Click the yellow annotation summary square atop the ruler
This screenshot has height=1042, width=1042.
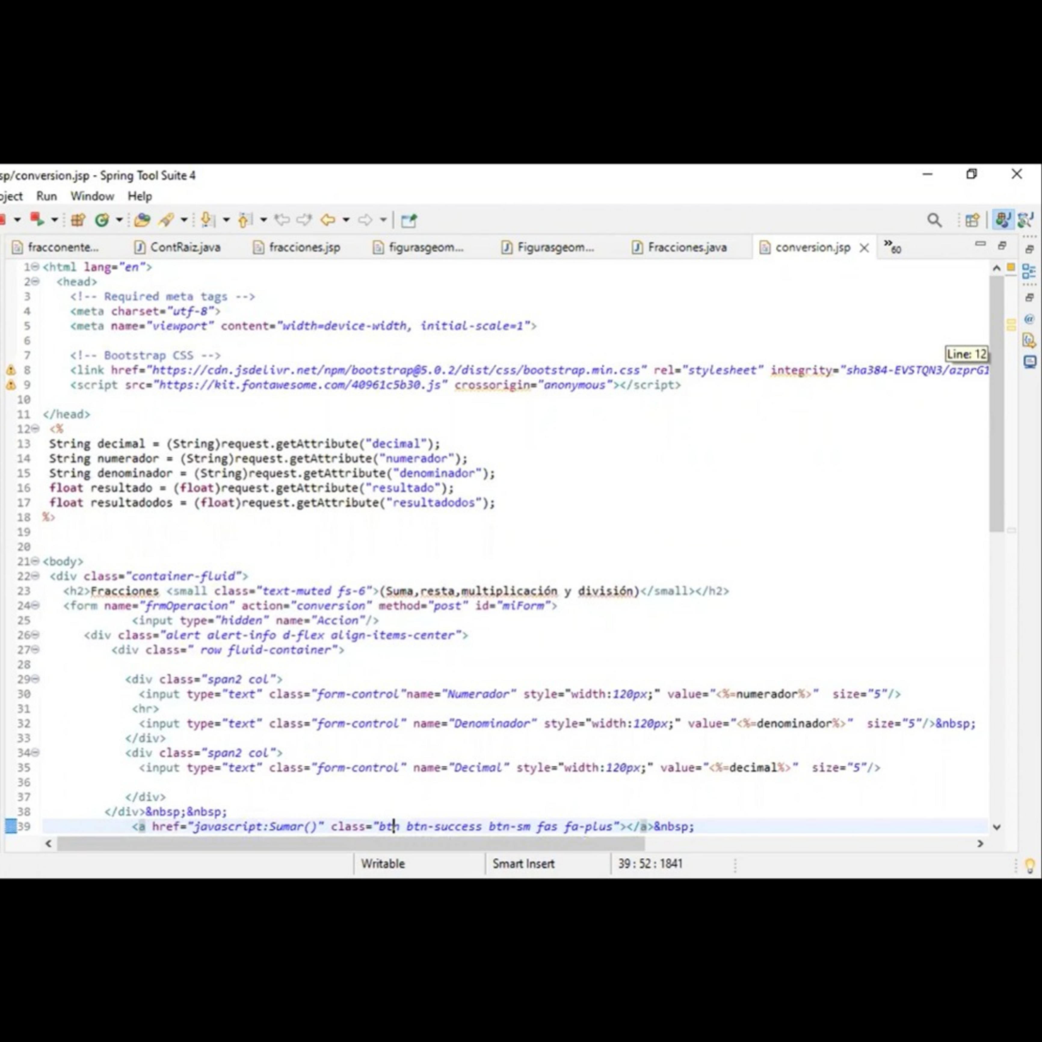pos(1011,267)
